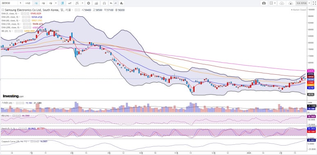Expand dropdown arrow after Samsung Electronics title
Screen dimensions: 317x155
coord(72,10)
